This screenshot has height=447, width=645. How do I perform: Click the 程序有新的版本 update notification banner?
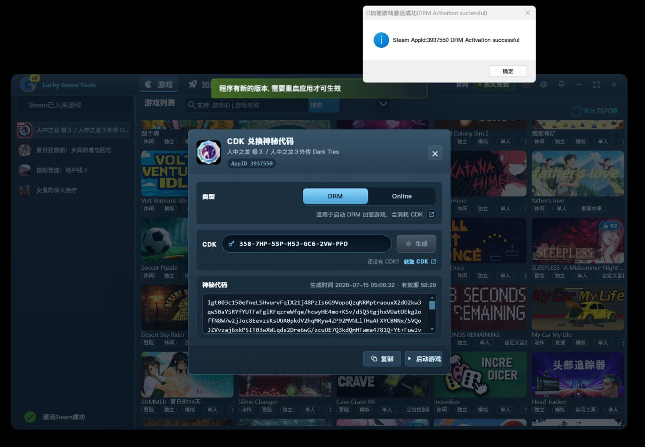pos(319,88)
